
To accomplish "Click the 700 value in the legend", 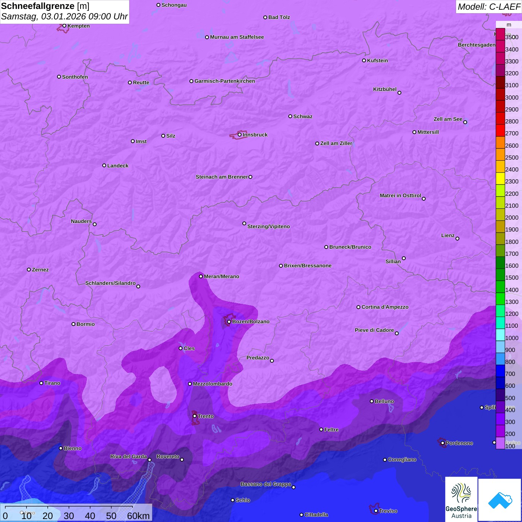I will pos(510,374).
